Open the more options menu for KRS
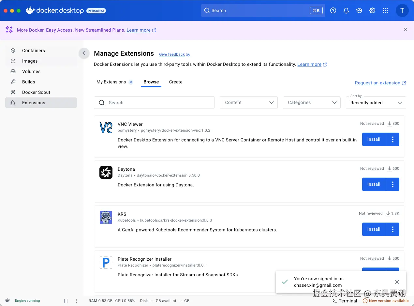Image resolution: width=414 pixels, height=306 pixels. tap(393, 229)
